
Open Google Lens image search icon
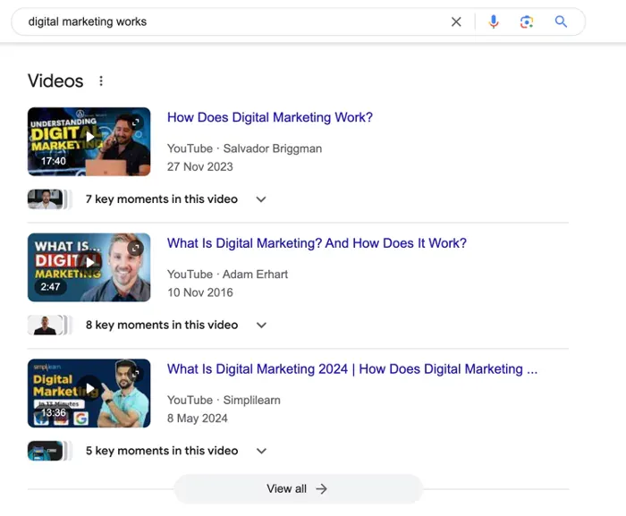[x=527, y=21]
